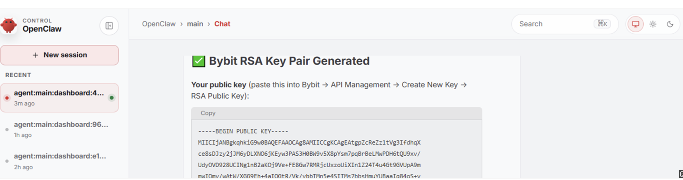Click the ⌘K shortcut badge
This screenshot has height=180, width=683.
pyautogui.click(x=602, y=24)
